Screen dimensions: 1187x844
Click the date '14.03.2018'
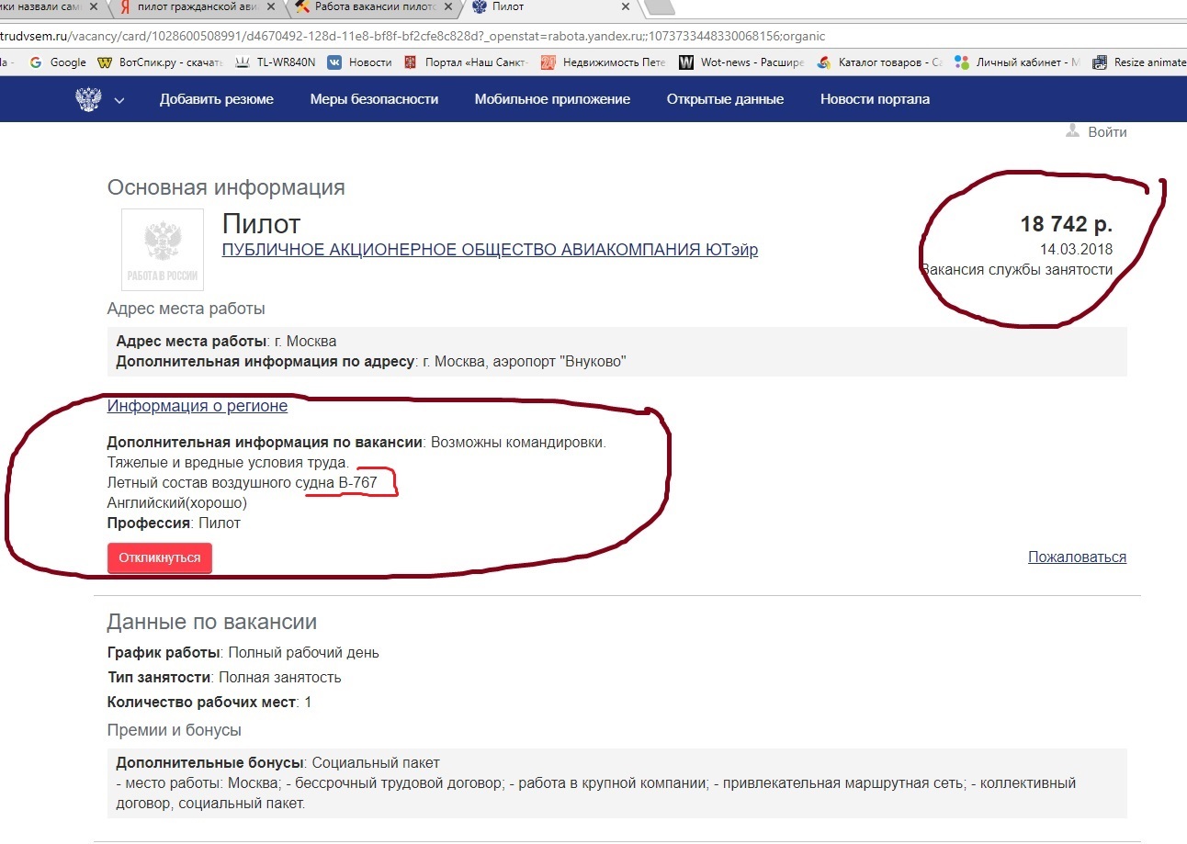tap(1076, 250)
